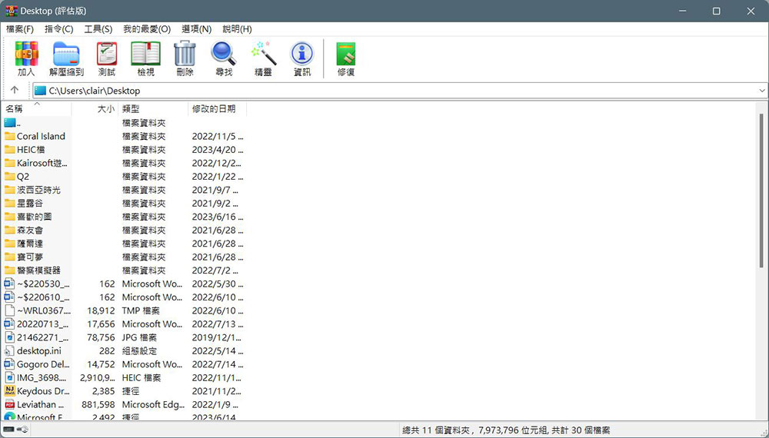The width and height of the screenshot is (769, 438).
Task: Select the Leviathan PDF file icon
Action: click(9, 405)
